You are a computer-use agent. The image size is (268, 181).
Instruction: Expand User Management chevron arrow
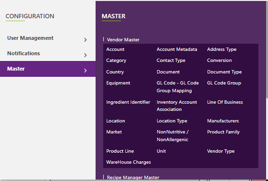point(85,40)
